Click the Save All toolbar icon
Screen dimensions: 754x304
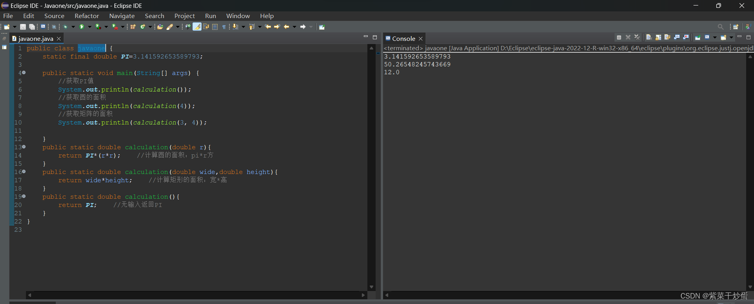(x=32, y=27)
